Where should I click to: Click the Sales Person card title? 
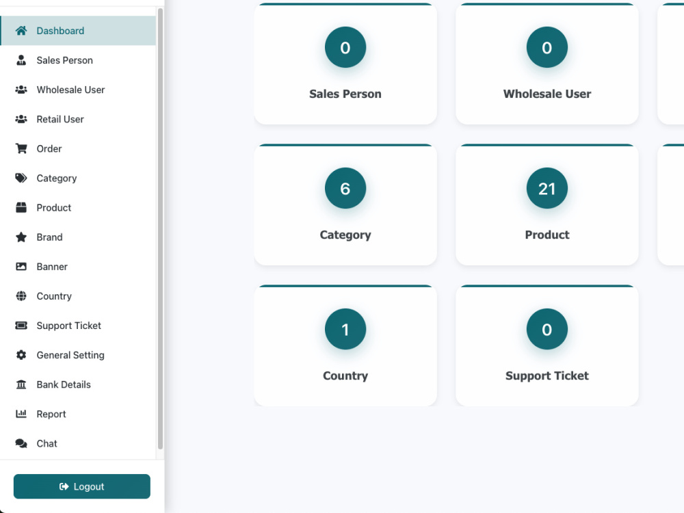coord(345,94)
